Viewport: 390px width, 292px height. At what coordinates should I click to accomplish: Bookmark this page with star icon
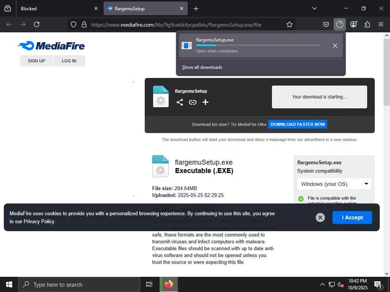[289, 24]
